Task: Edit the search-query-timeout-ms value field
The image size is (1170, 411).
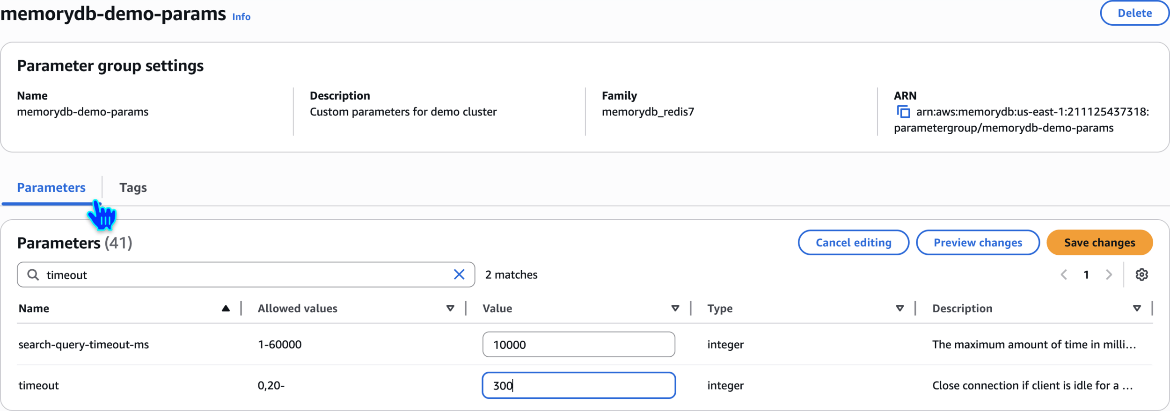Action: (578, 345)
